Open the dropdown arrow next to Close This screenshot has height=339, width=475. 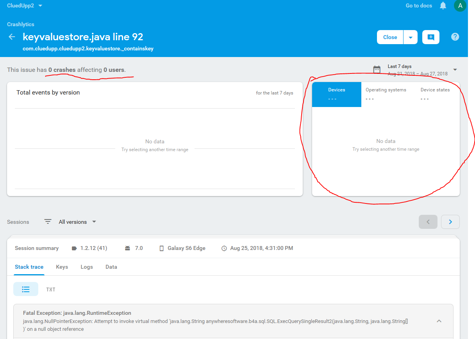click(x=411, y=37)
